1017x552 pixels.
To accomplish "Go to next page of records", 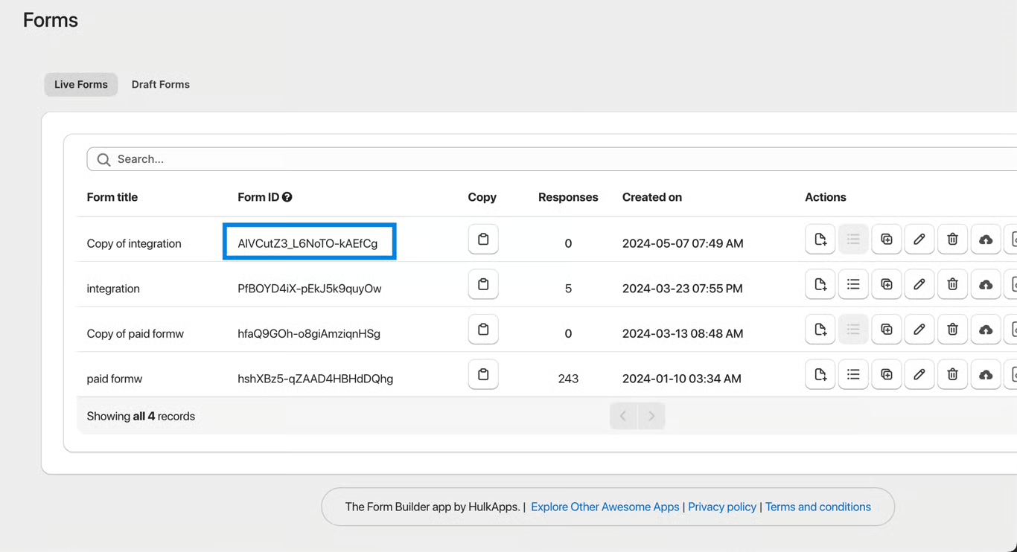I will point(651,416).
